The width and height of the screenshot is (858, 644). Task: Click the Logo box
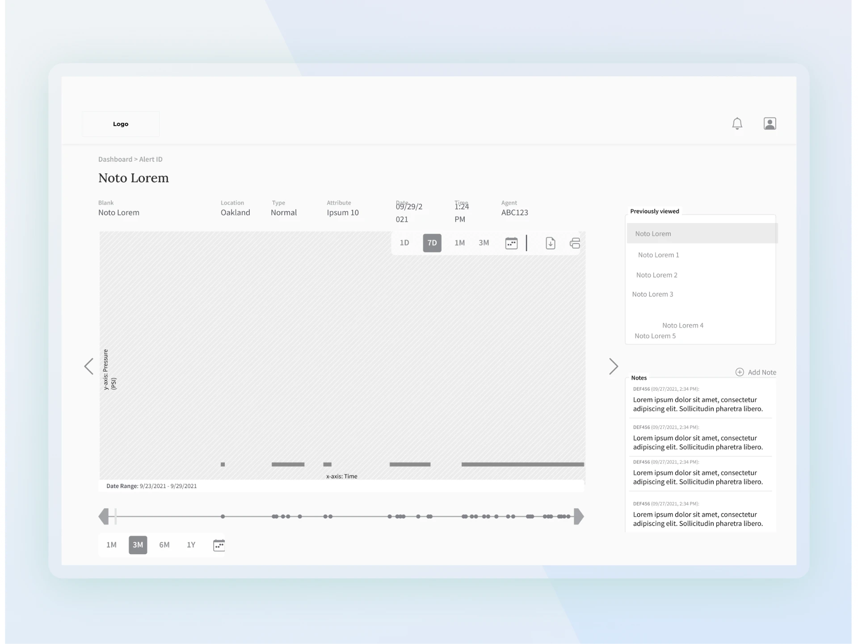tap(121, 124)
